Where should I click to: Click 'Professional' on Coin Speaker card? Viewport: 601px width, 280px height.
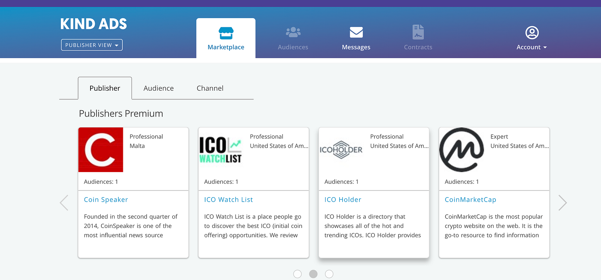point(146,137)
